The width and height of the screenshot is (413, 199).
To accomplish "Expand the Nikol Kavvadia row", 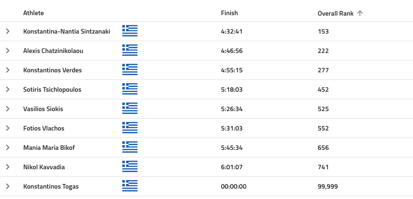I will [x=8, y=167].
